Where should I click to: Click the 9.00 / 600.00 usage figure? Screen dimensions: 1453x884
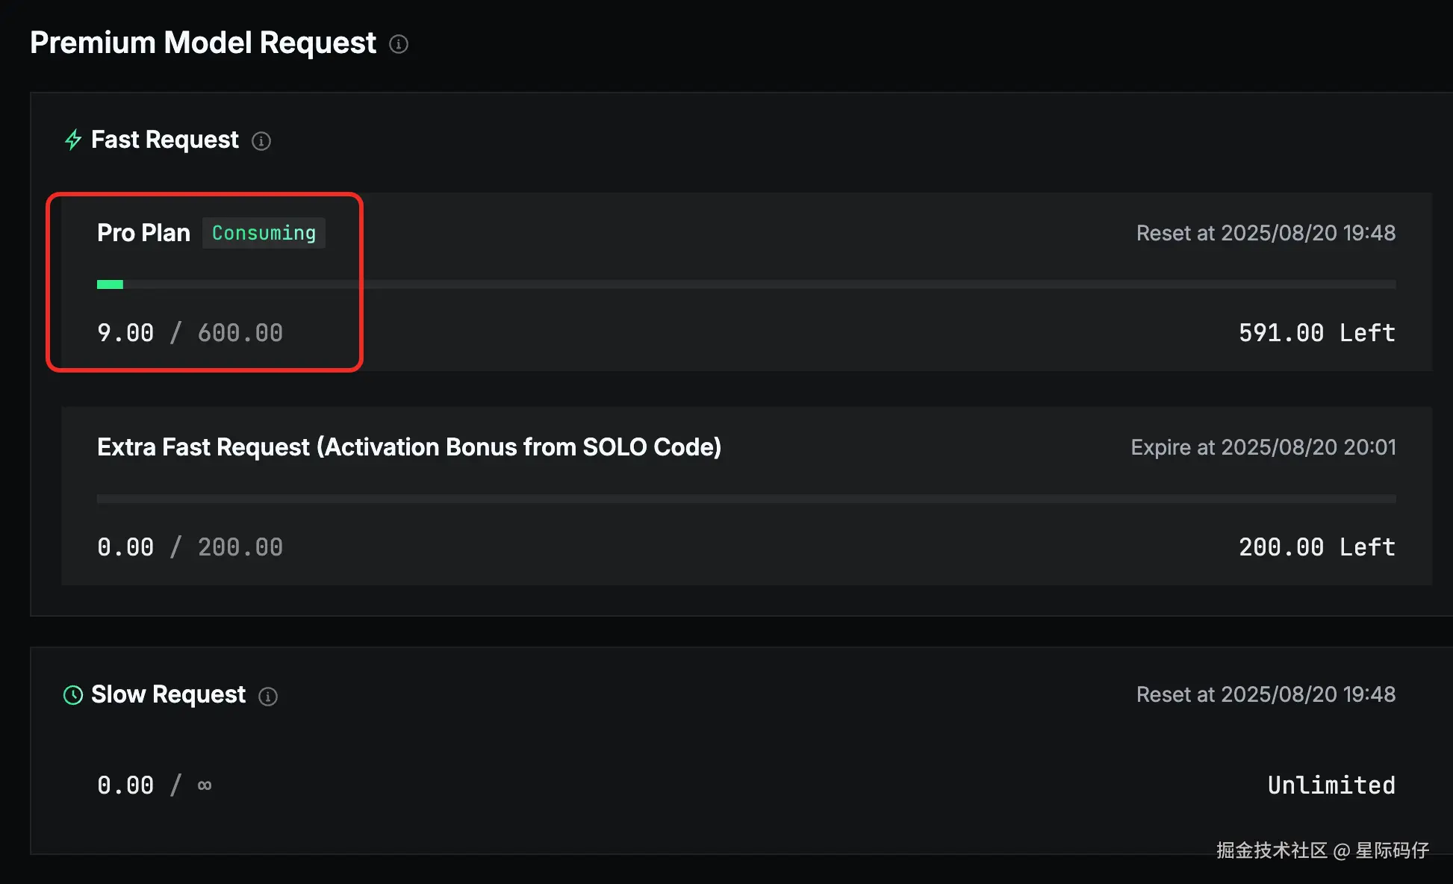click(x=190, y=333)
